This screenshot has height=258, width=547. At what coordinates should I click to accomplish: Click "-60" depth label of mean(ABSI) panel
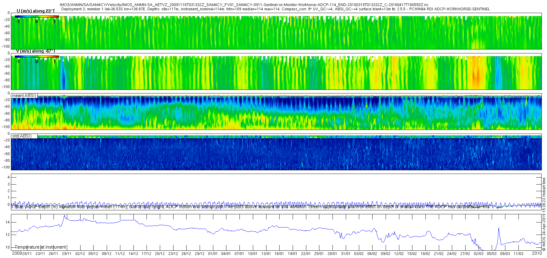(x=6, y=114)
